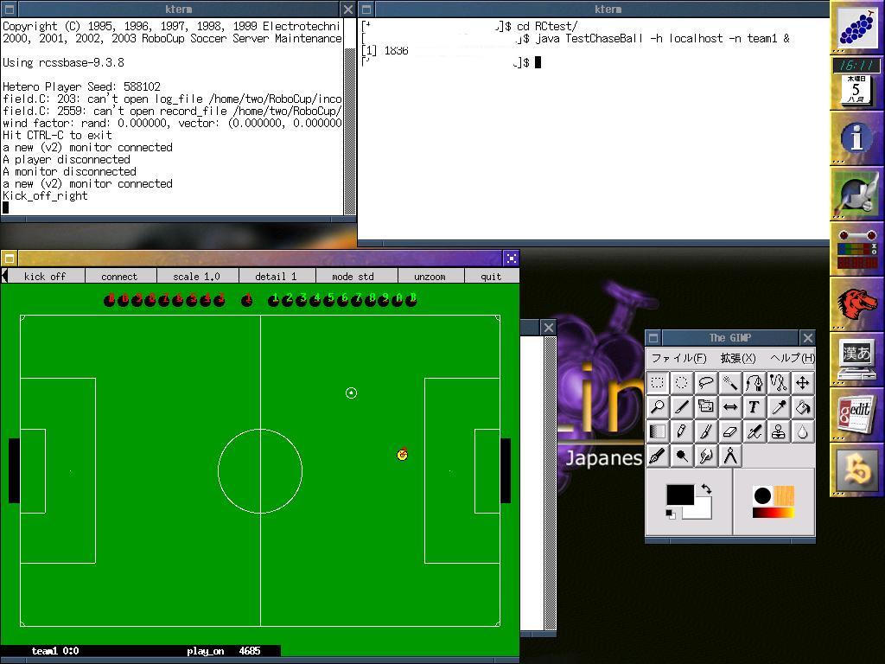
Task: Select the Dodge/Burn tool
Action: pyautogui.click(x=681, y=456)
